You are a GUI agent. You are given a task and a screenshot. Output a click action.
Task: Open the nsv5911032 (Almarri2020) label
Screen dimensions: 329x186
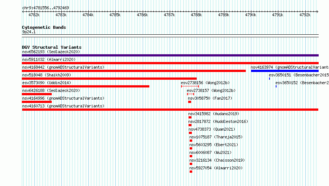[49, 59]
